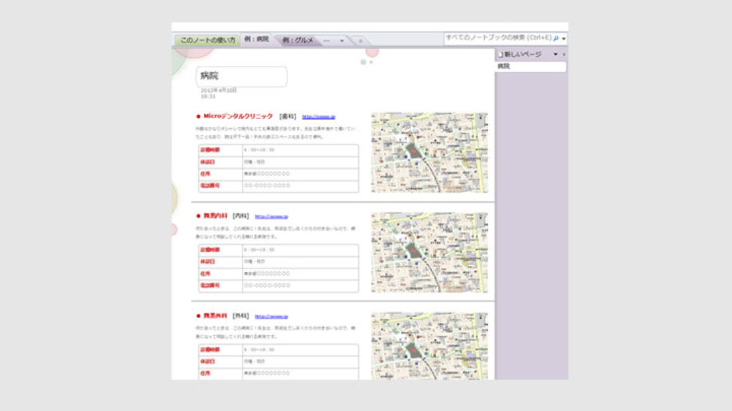Viewport: 732px width, 411px height.
Task: Click 診療時間 cell in Microデンタルクリニック table
Action: click(220, 150)
